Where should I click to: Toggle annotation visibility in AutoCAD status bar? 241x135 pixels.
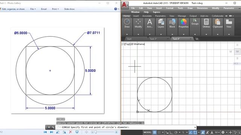click(203, 132)
